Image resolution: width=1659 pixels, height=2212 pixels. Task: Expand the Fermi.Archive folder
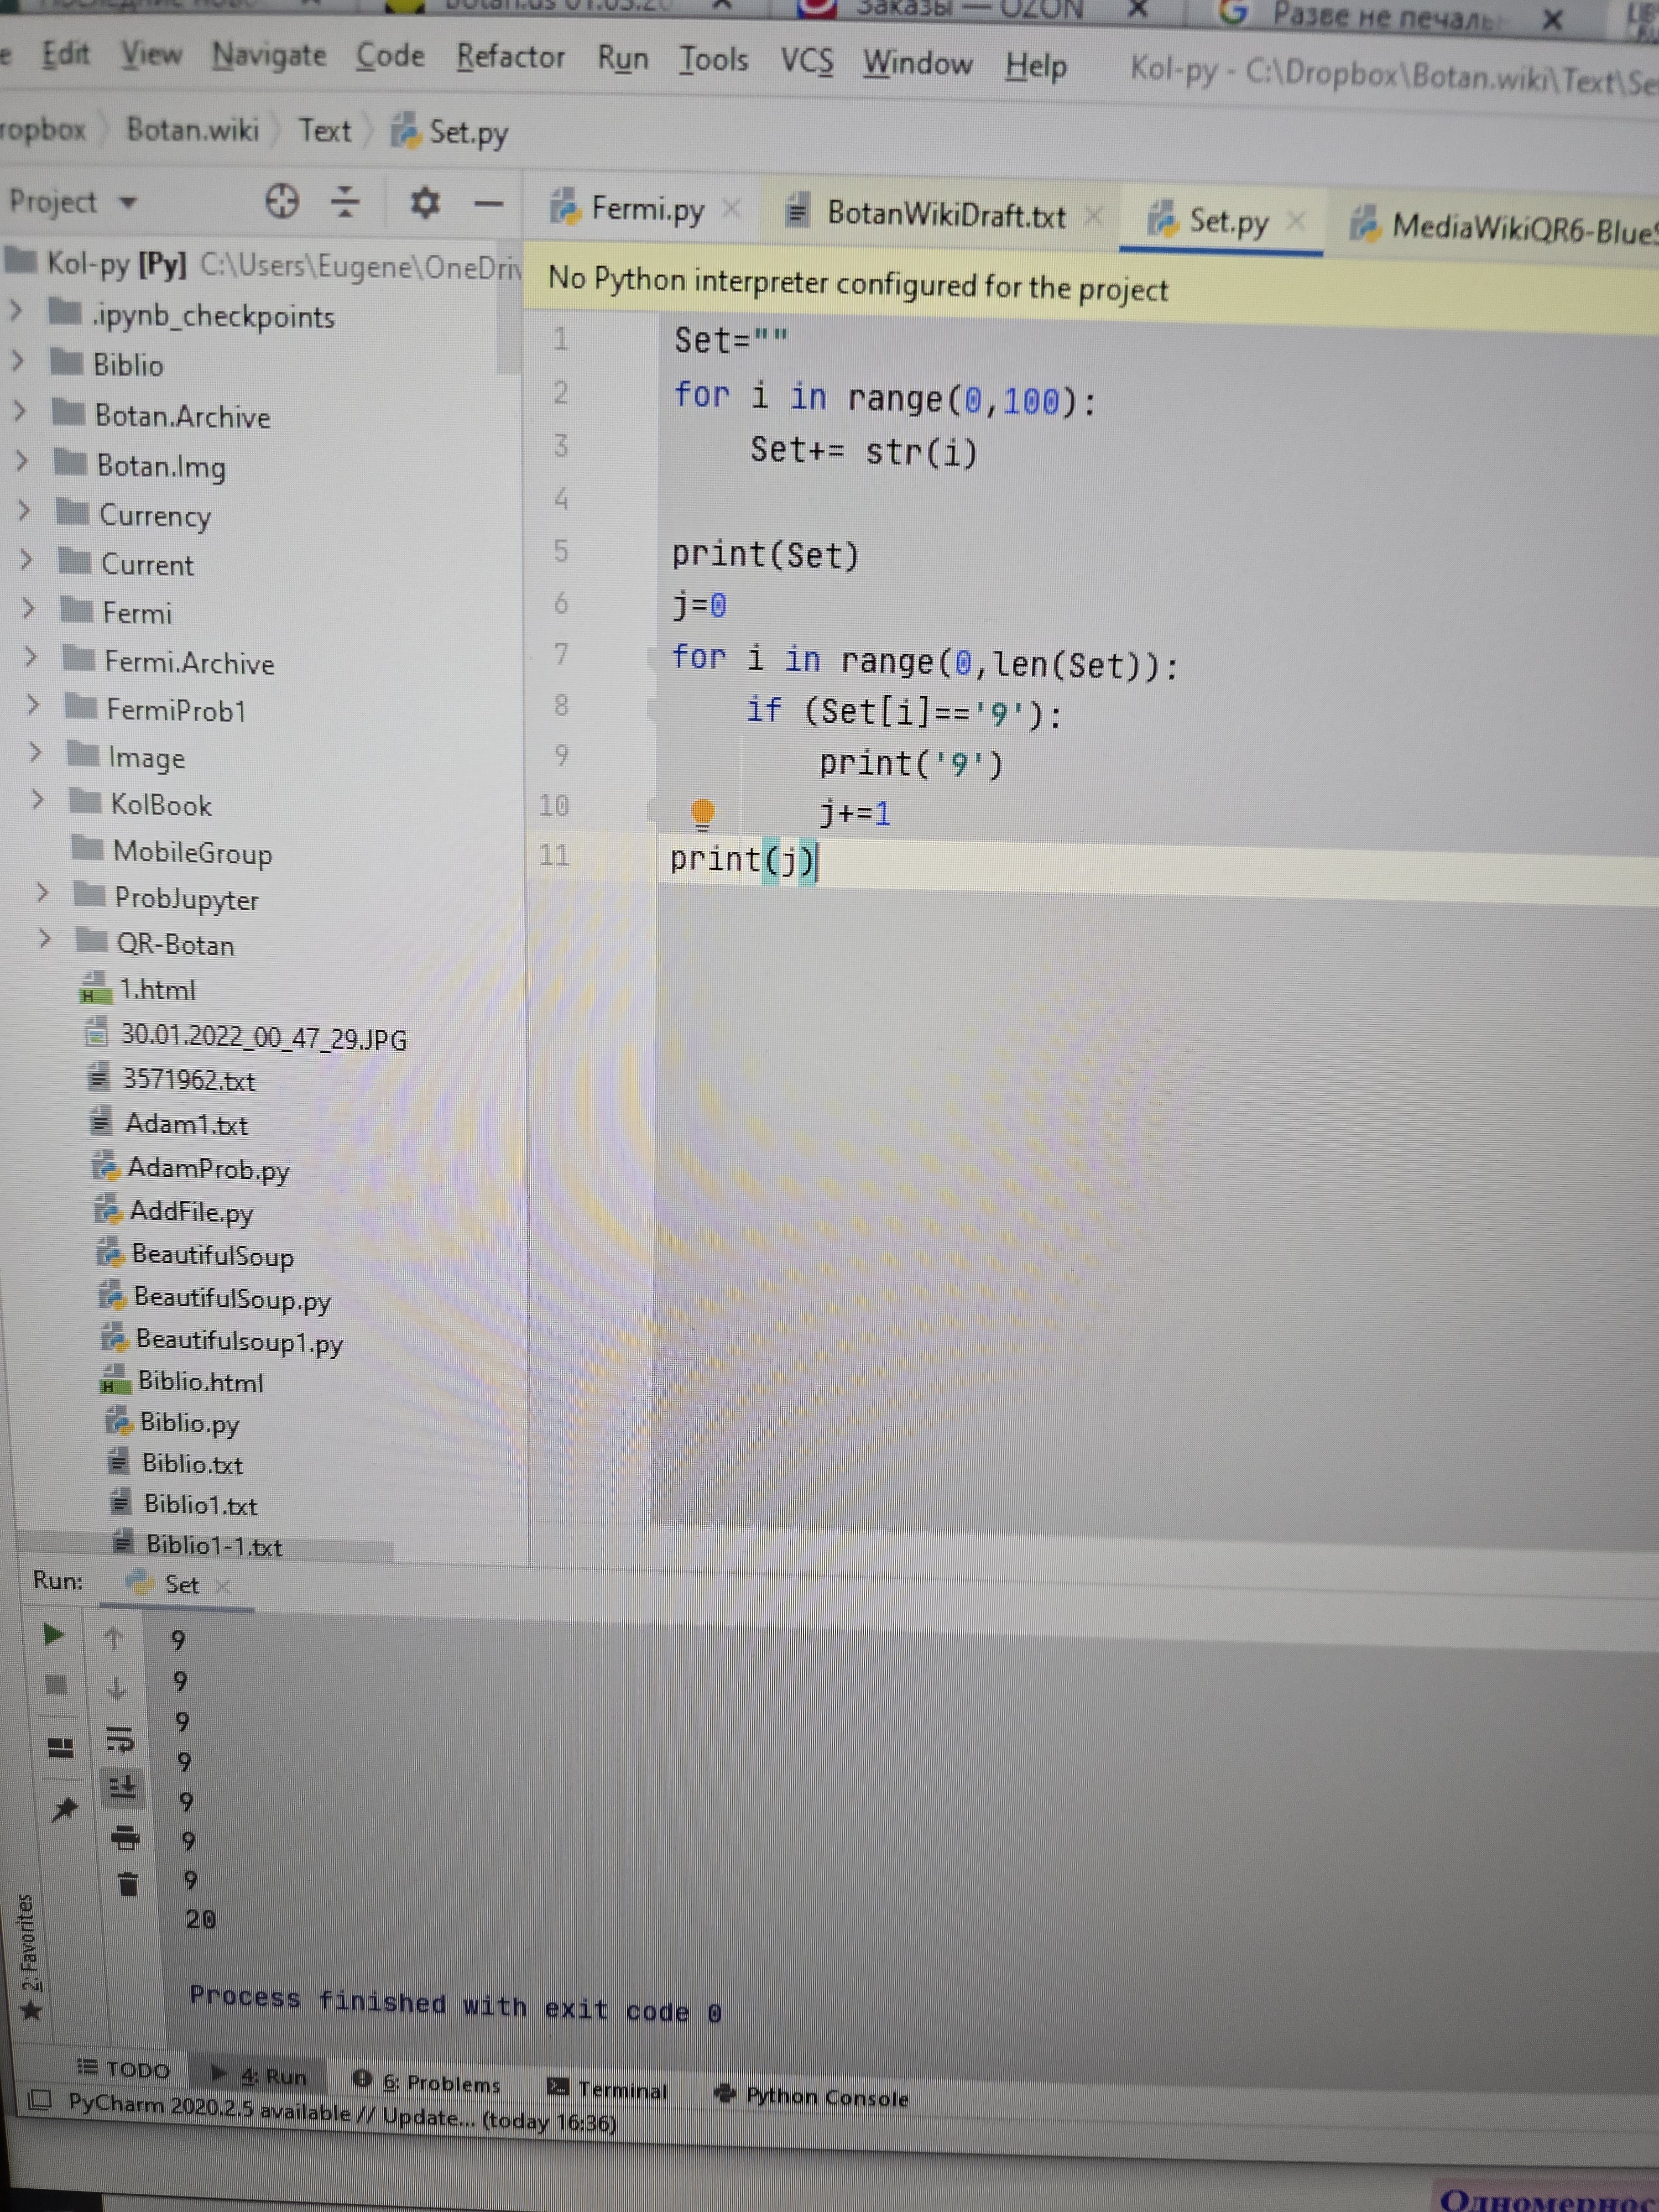31,657
